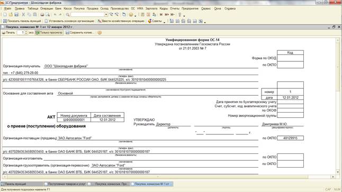
Task: Open the Продажа menu
Action: click(93, 8)
